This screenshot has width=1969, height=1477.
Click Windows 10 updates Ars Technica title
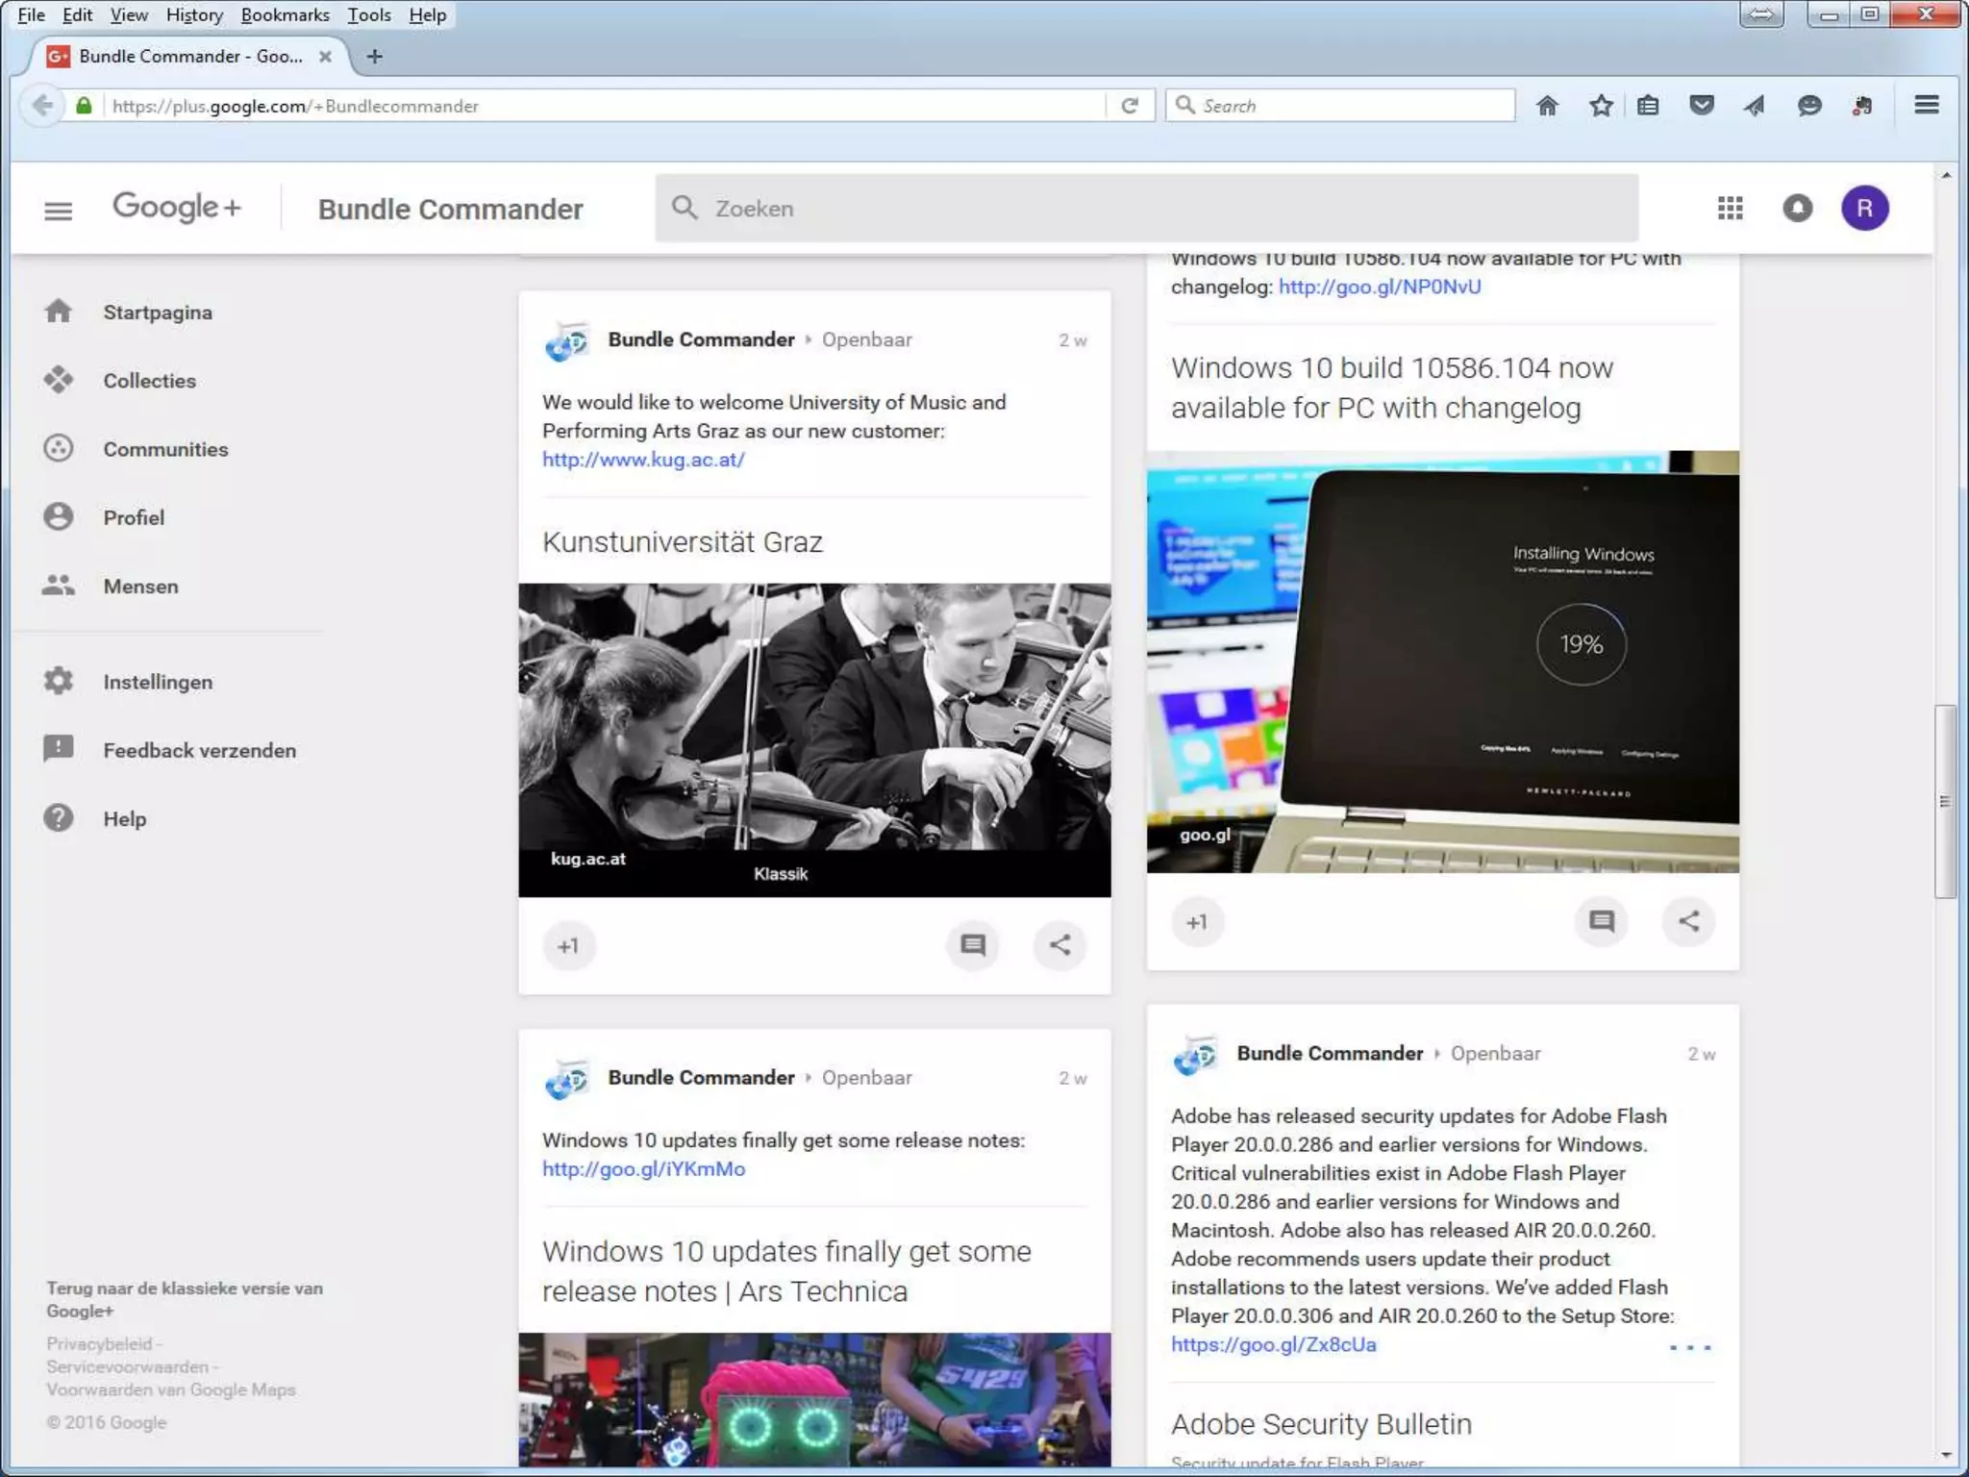click(x=786, y=1270)
